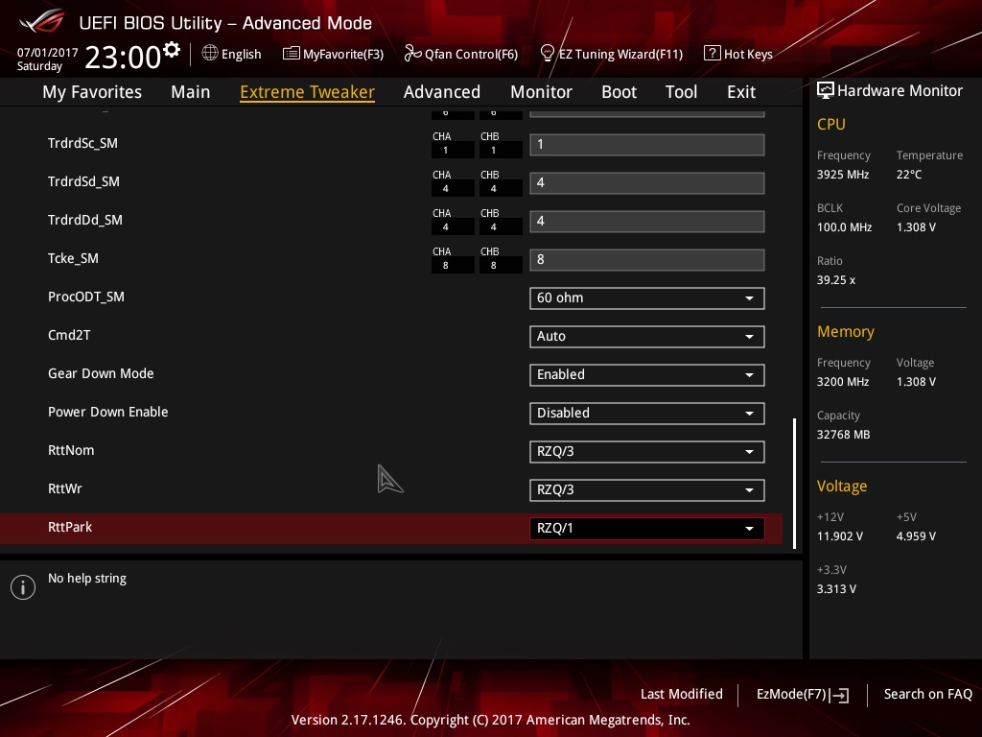
Task: Open the RttNom RZQ/3 dropdown
Action: click(x=646, y=452)
